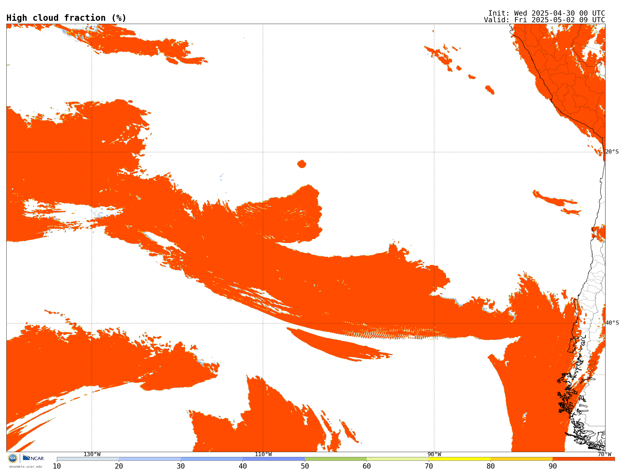The height and width of the screenshot is (470, 624).
Task: Click the colorbar tick label 80
Action: (x=491, y=466)
